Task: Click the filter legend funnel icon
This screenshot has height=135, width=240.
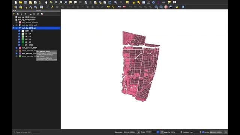Action: 25,14
